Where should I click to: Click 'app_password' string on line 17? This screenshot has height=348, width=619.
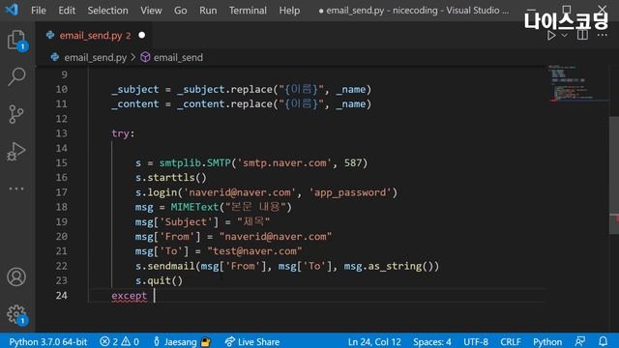click(350, 192)
